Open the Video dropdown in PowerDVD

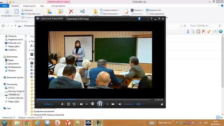pyautogui.click(x=48, y=104)
